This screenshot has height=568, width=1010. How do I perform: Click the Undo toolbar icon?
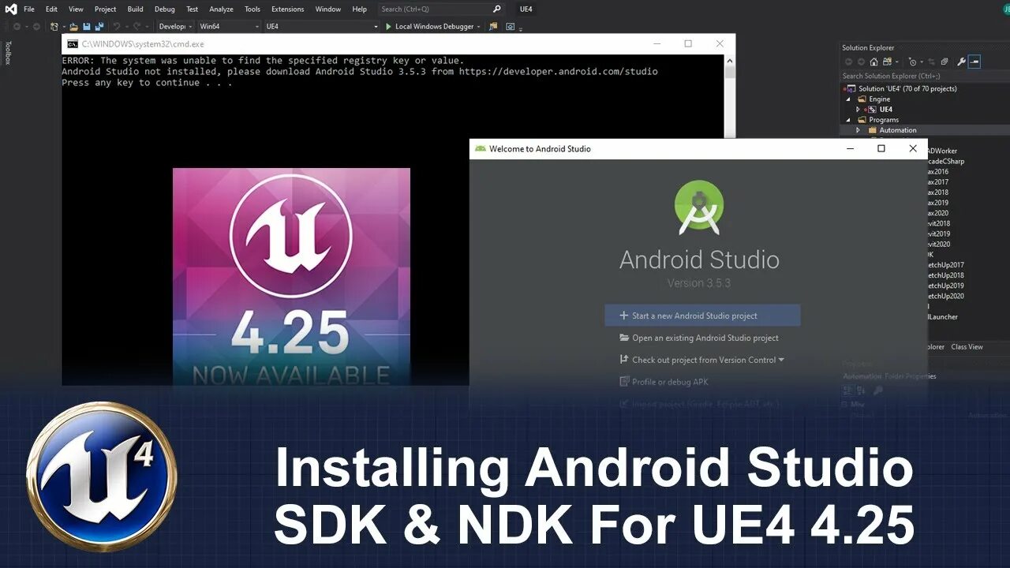[117, 26]
